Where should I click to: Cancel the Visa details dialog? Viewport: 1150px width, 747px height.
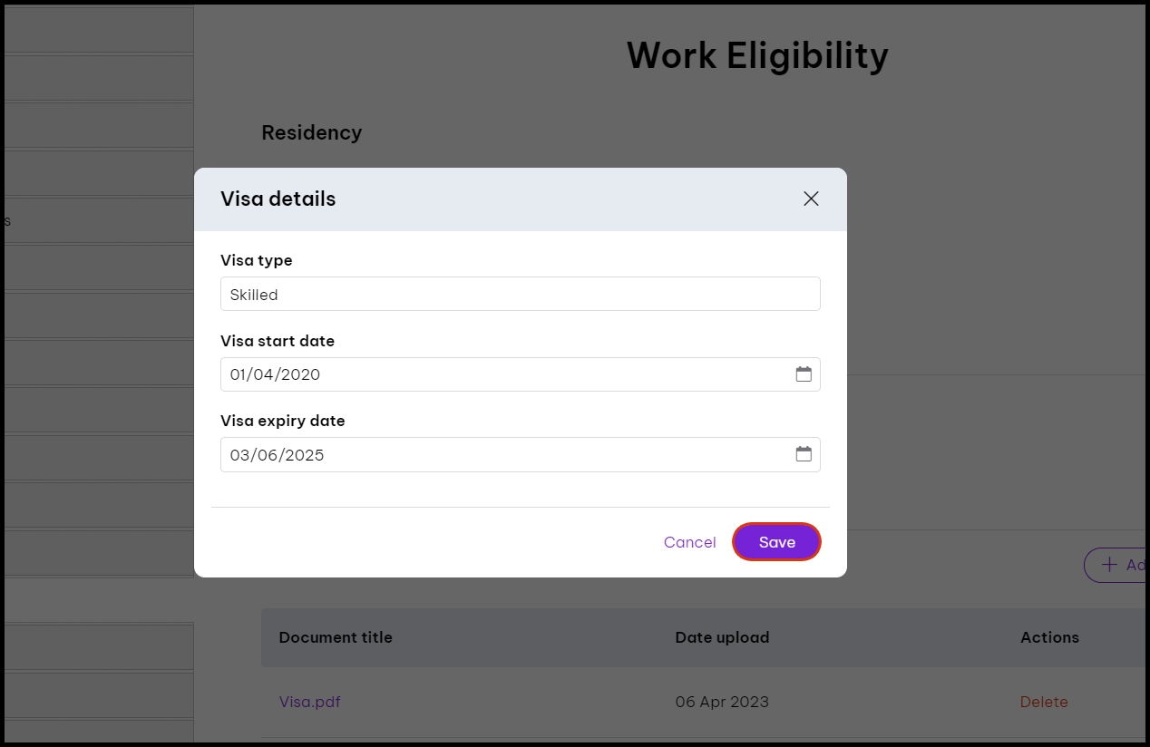689,542
